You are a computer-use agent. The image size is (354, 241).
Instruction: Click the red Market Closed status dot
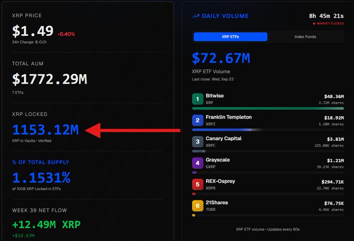314,23
